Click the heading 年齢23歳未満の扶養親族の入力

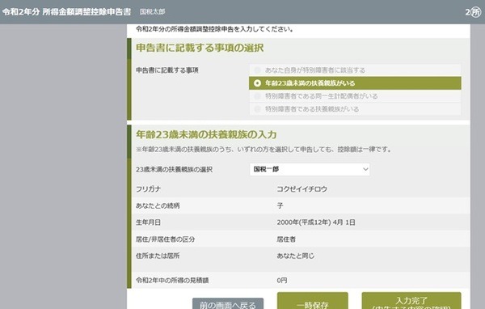[x=206, y=135]
